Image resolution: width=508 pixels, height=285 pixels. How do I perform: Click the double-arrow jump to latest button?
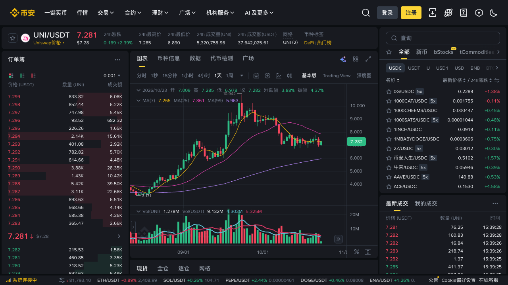tap(339, 239)
